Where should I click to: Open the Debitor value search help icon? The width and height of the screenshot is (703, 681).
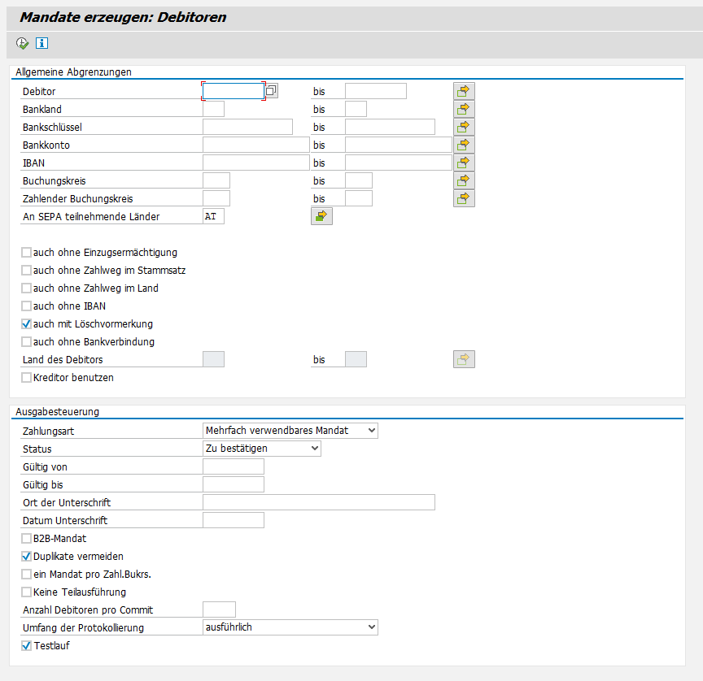pyautogui.click(x=272, y=91)
